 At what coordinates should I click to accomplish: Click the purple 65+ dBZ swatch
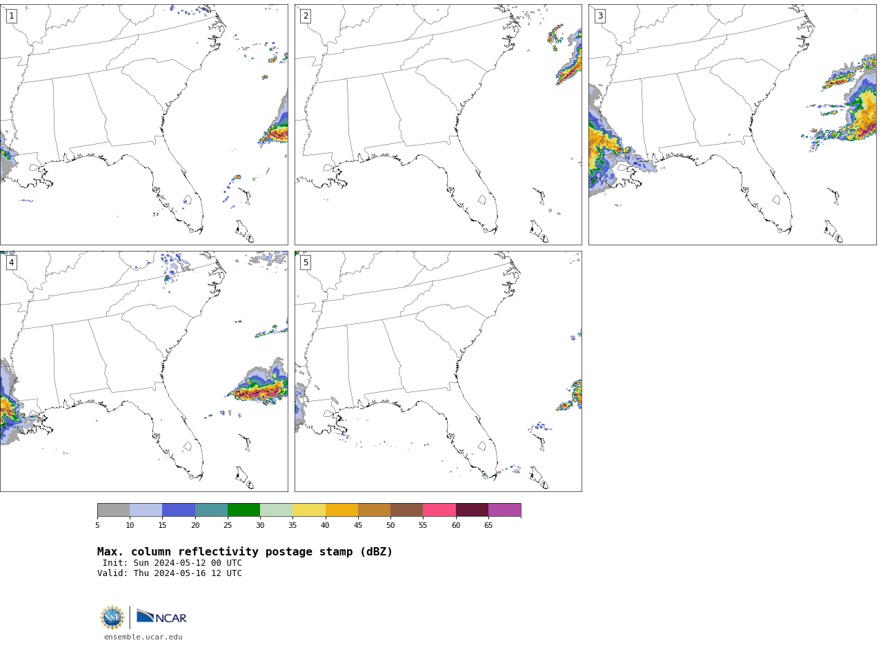504,510
